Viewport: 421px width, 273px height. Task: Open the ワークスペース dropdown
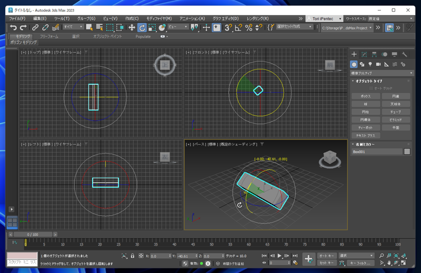tap(390, 18)
